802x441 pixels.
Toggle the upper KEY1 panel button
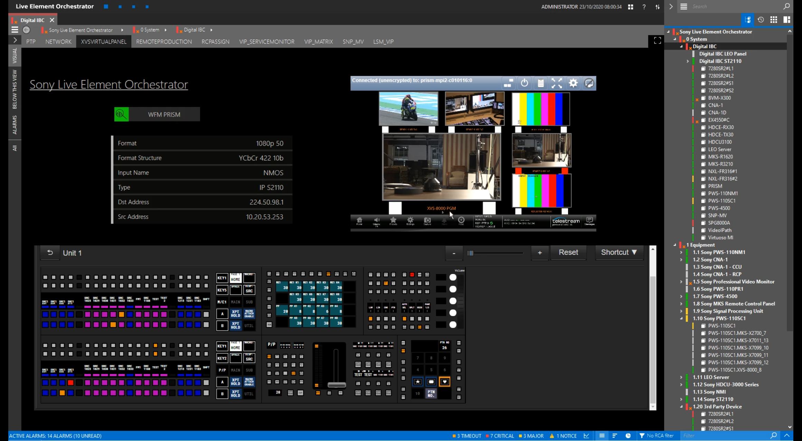click(222, 278)
